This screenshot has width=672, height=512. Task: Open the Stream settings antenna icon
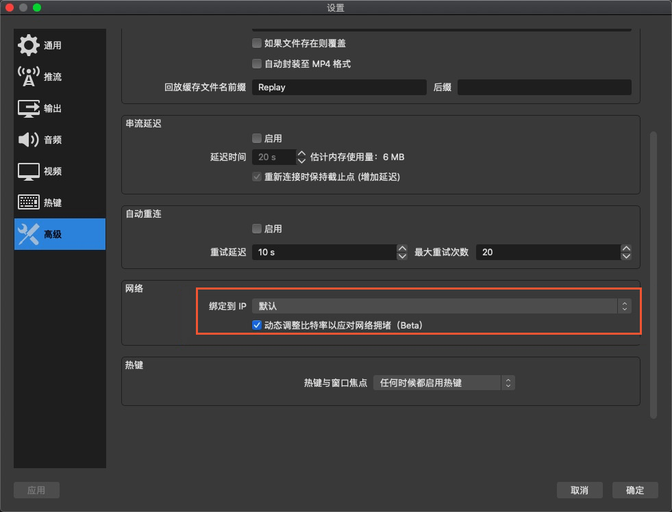[x=29, y=77]
